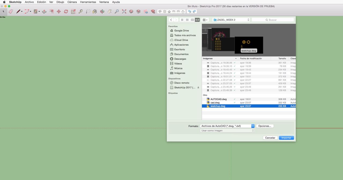The width and height of the screenshot is (343, 180).
Task: Switch to Iso view
Action: click(x=160, y=12)
